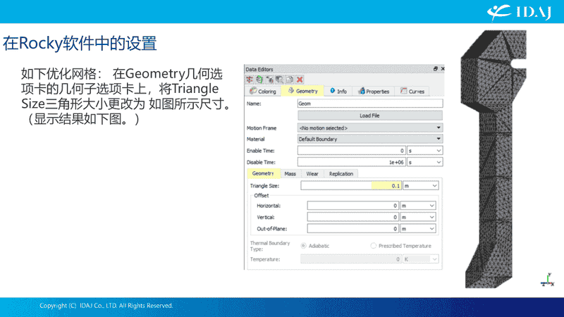Click the Name field containing Geom
Viewport: 564px width, 317px height.
coord(369,104)
